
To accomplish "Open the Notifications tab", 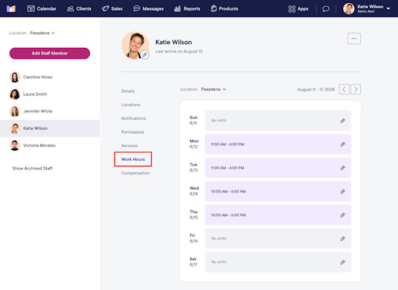I will coord(134,119).
